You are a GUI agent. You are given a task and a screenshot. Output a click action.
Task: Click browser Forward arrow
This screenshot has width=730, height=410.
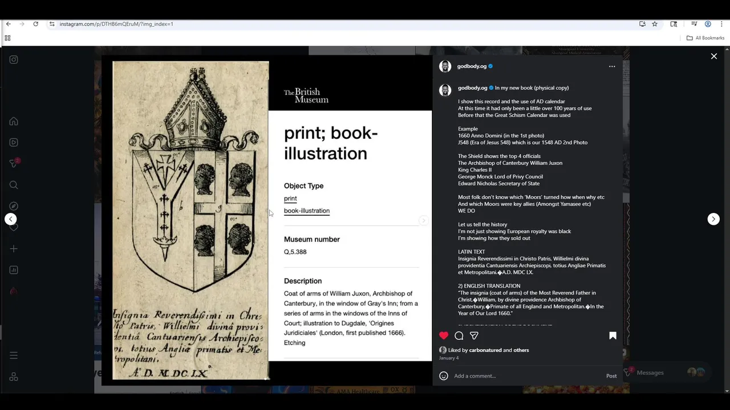pyautogui.click(x=22, y=24)
